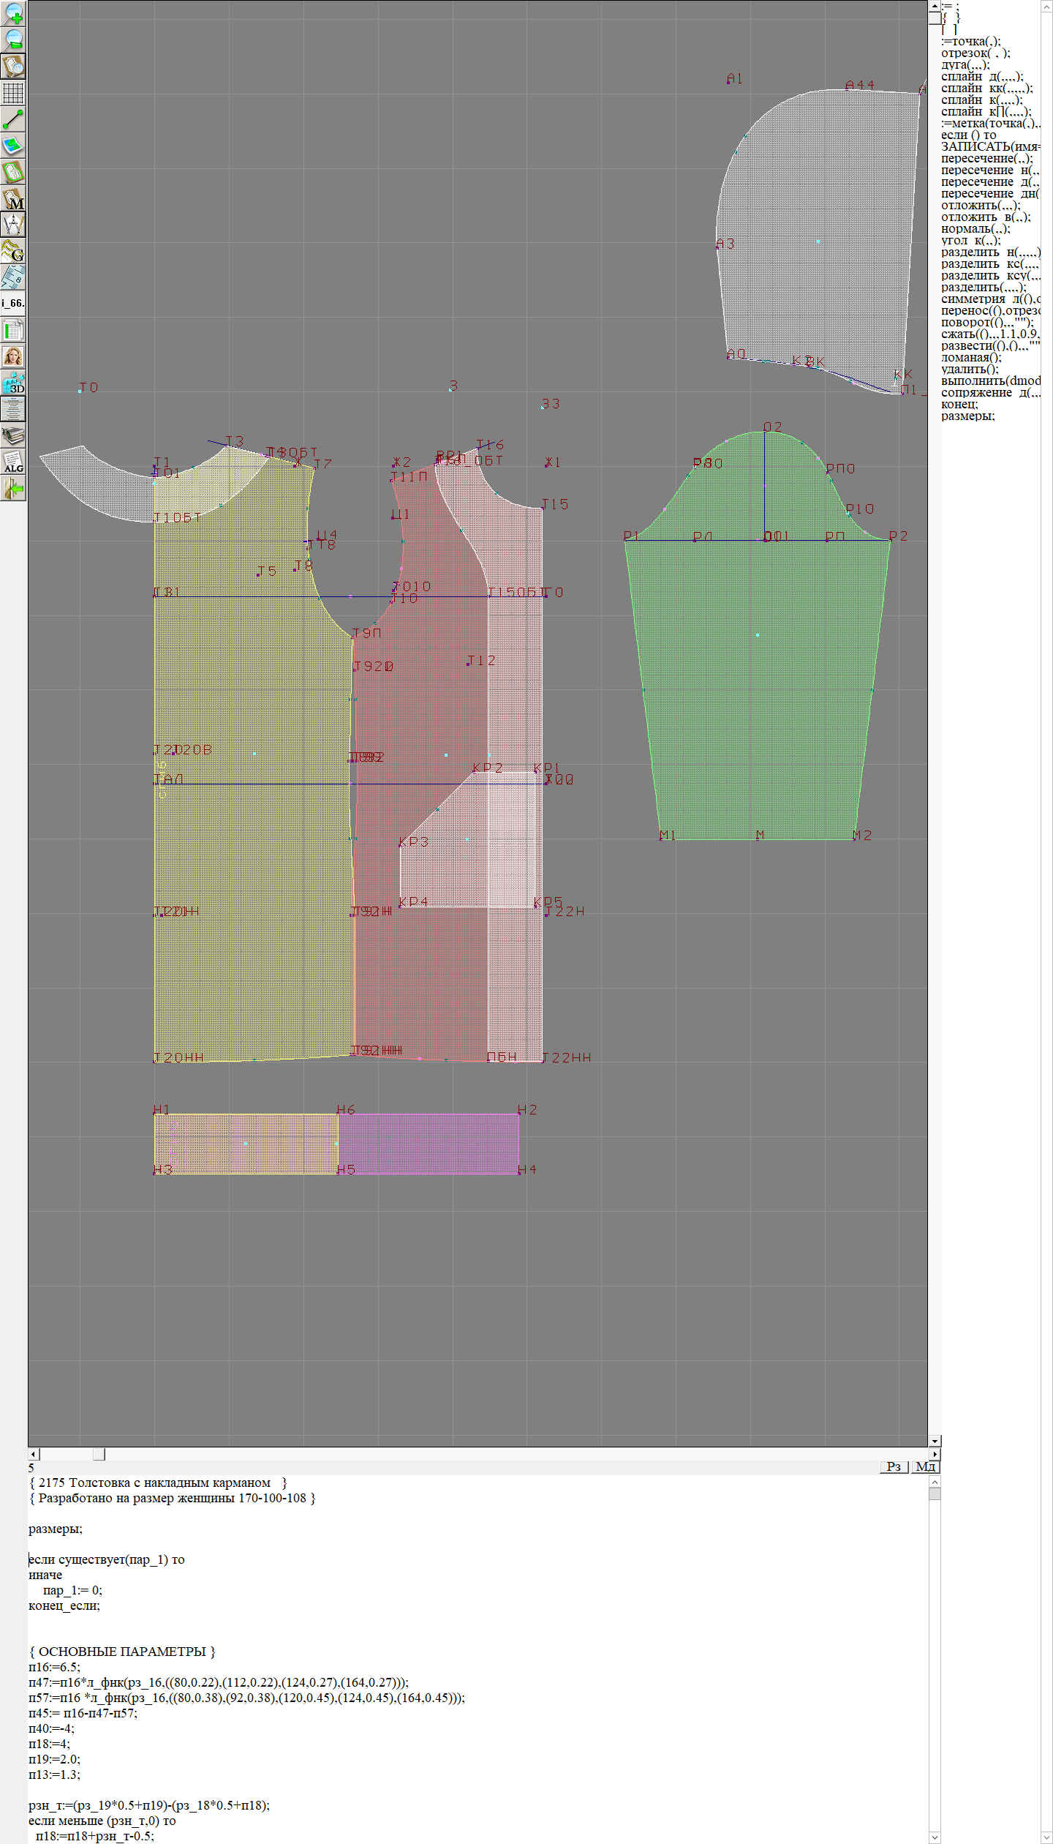Select 'ломаная();' from the operator list
Screen dimensions: 1053x1844
pos(971,357)
